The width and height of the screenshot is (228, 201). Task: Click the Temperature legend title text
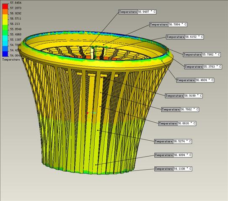11,60
